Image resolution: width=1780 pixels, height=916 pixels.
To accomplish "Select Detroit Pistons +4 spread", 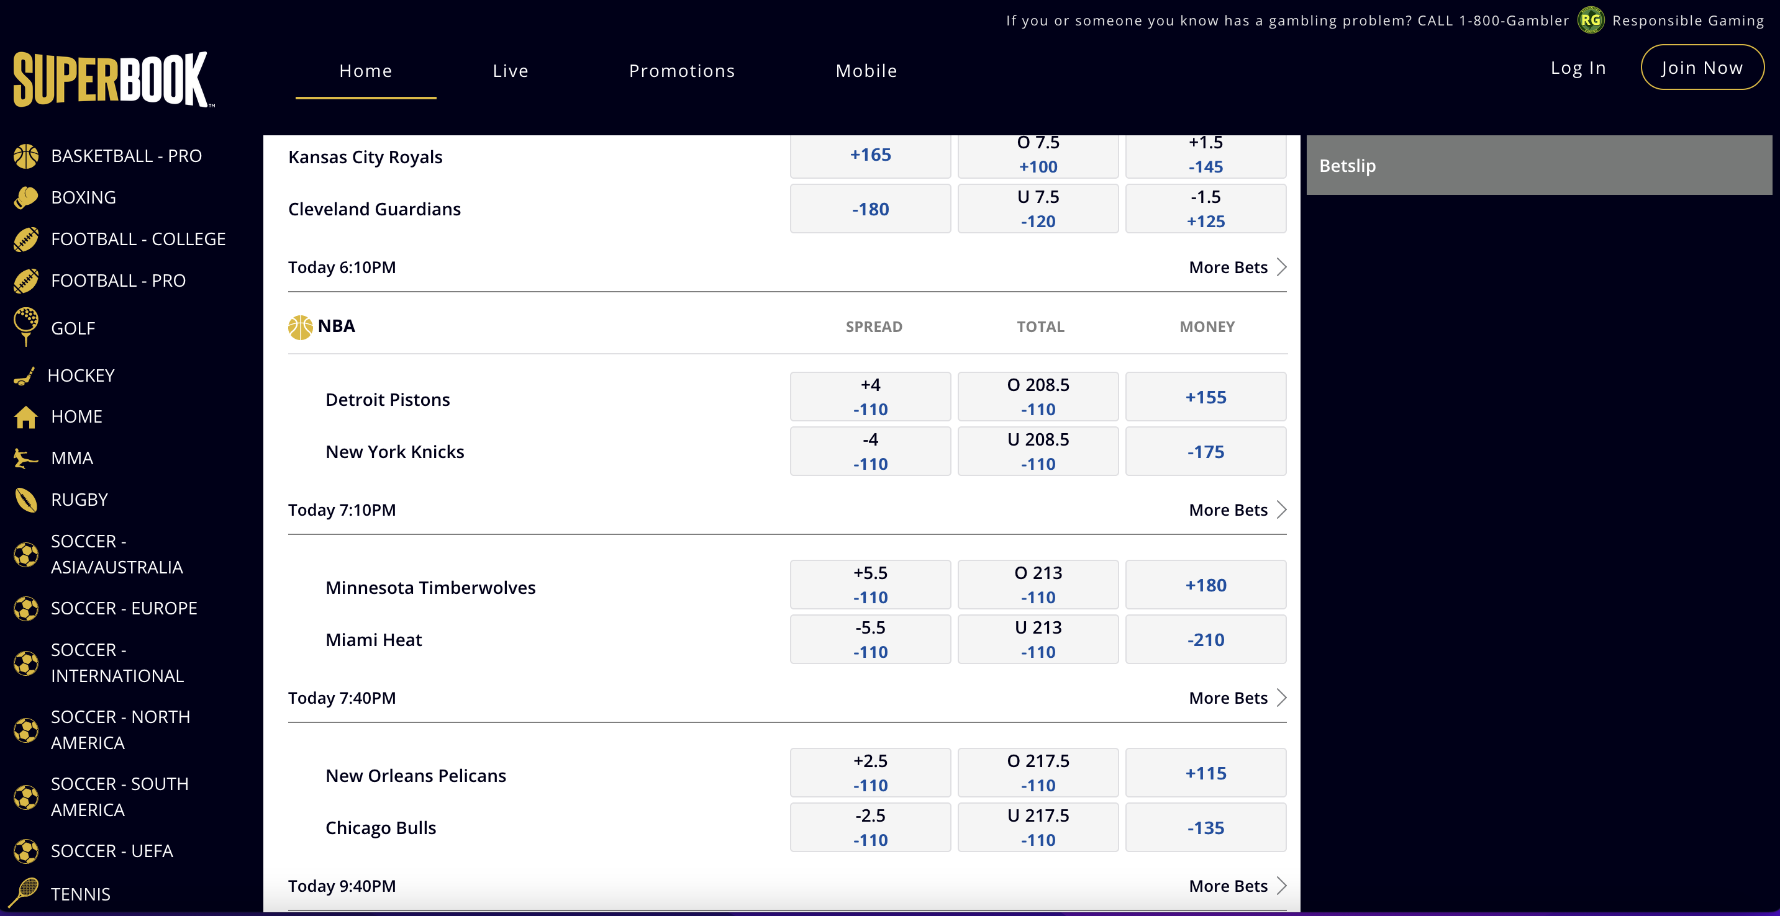I will [x=871, y=397].
